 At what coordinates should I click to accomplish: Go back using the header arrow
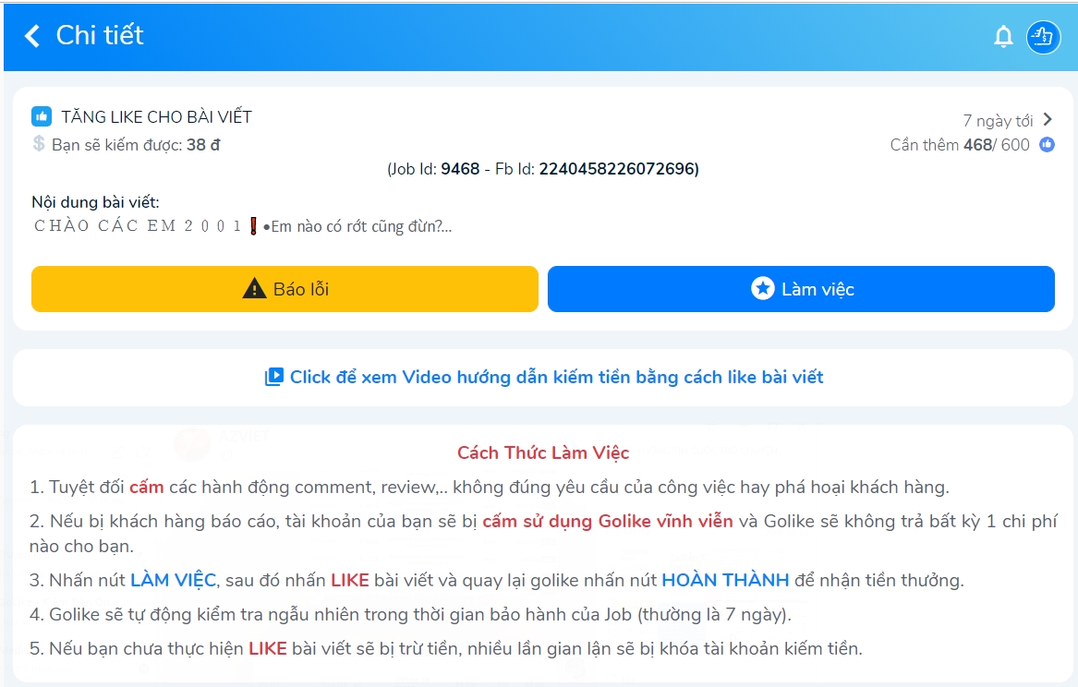(x=31, y=36)
